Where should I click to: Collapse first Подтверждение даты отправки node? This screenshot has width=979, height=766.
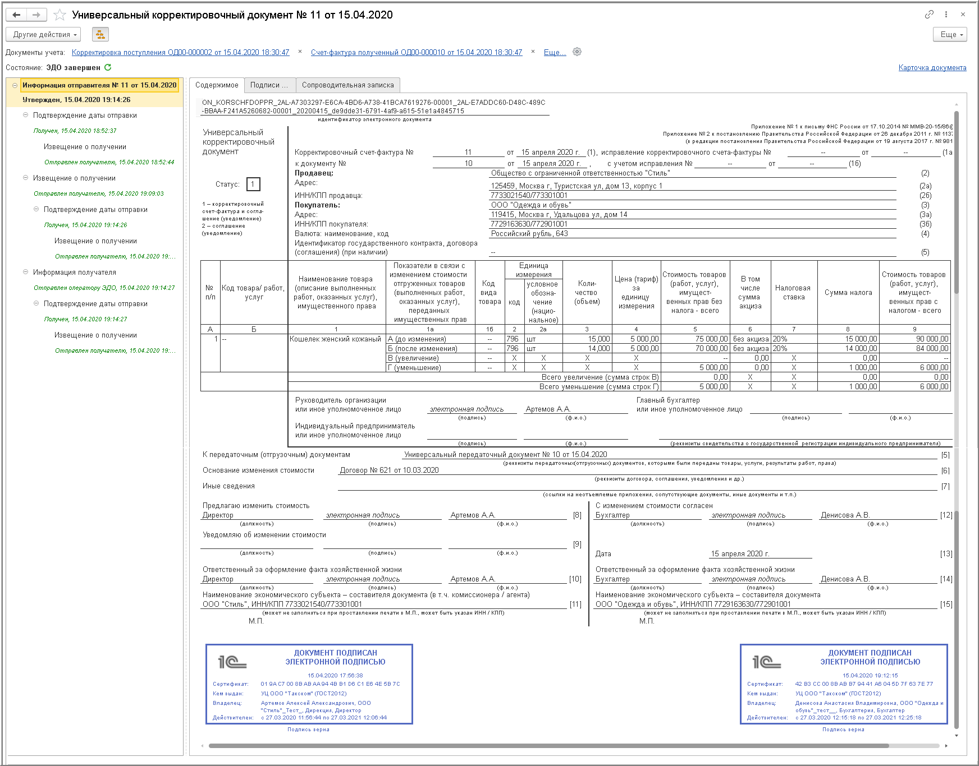pos(25,115)
